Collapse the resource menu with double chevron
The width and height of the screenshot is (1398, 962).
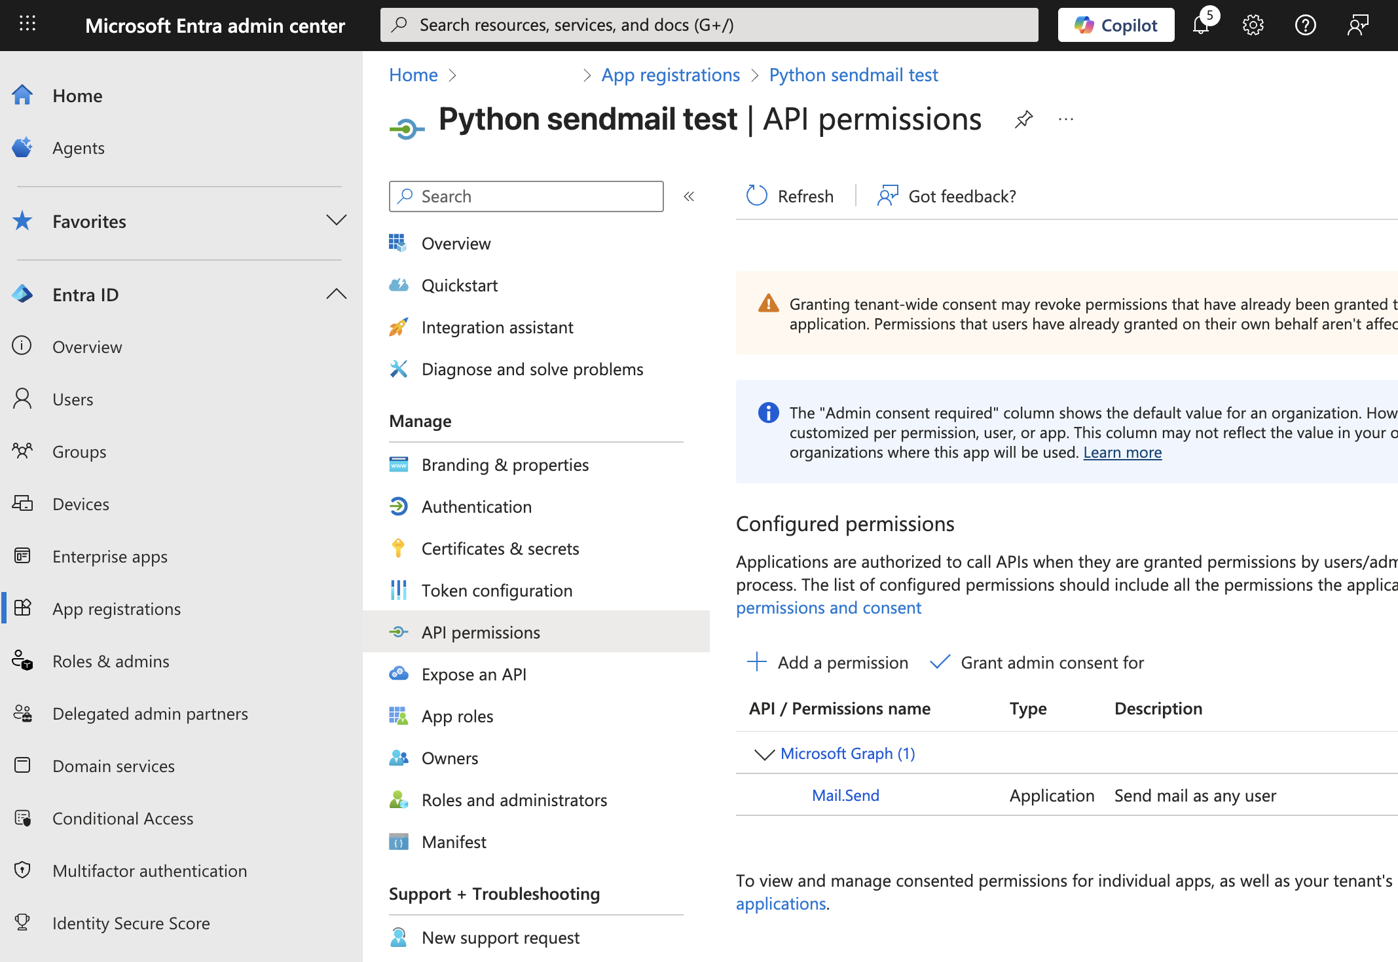point(689,196)
